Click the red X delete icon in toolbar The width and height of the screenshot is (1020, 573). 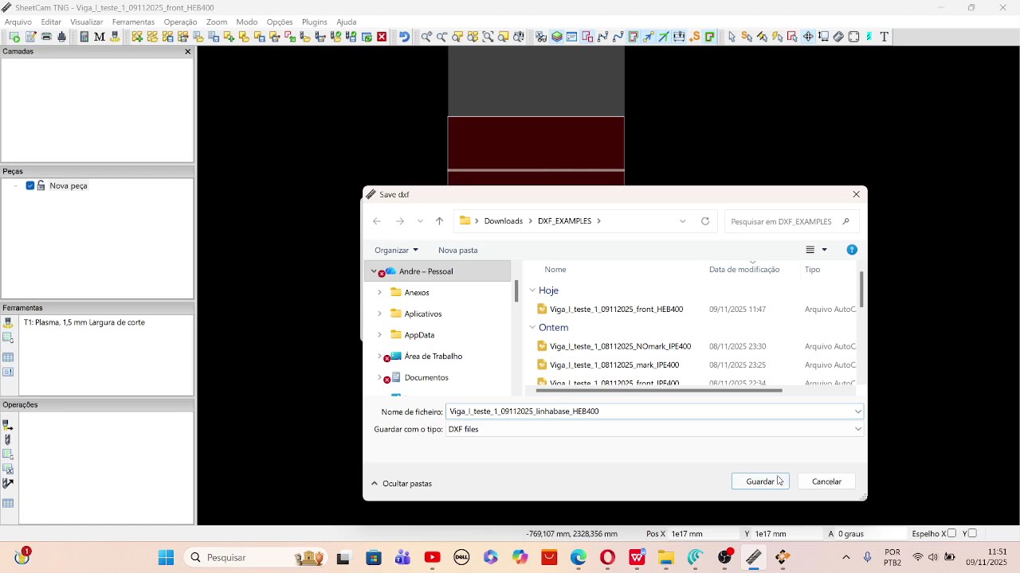click(382, 37)
